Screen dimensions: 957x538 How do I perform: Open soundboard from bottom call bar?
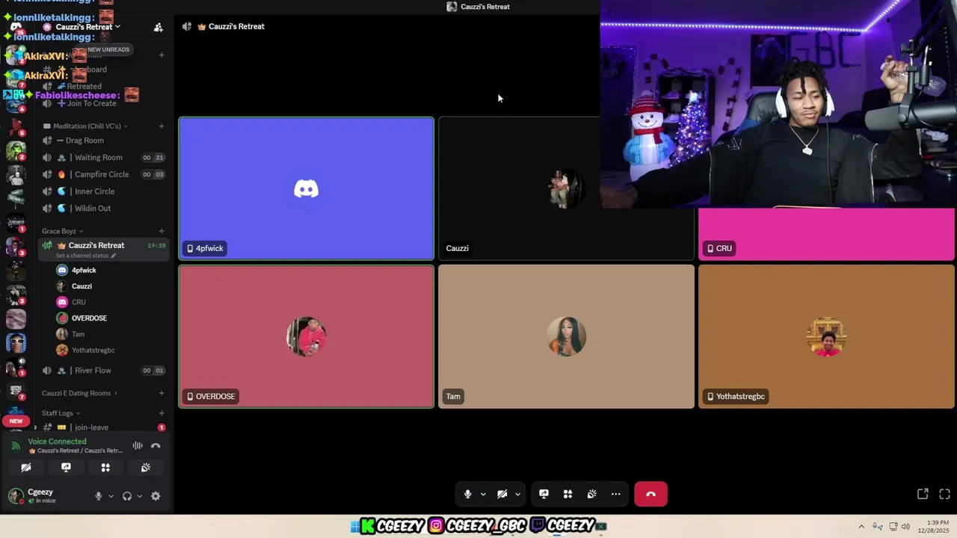[591, 494]
